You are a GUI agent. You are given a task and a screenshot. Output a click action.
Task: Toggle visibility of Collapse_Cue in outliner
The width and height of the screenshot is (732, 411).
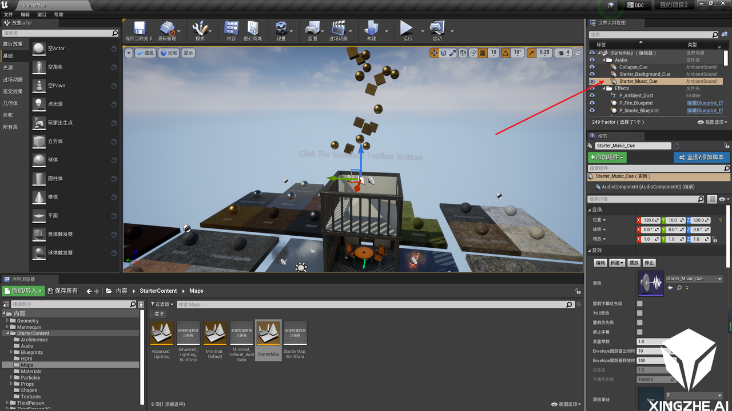pyautogui.click(x=592, y=67)
